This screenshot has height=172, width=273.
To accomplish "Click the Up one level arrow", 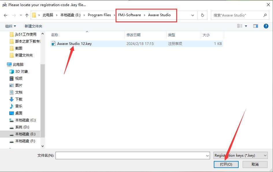I will click(x=27, y=15).
